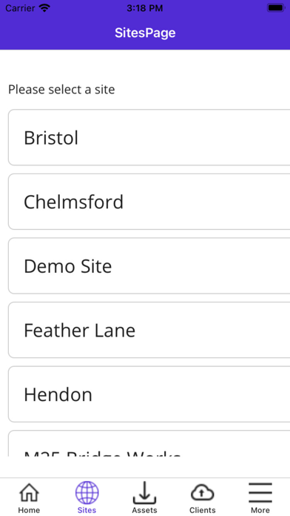This screenshot has height=516, width=290.
Task: Select the Chelmsford site
Action: 149,202
